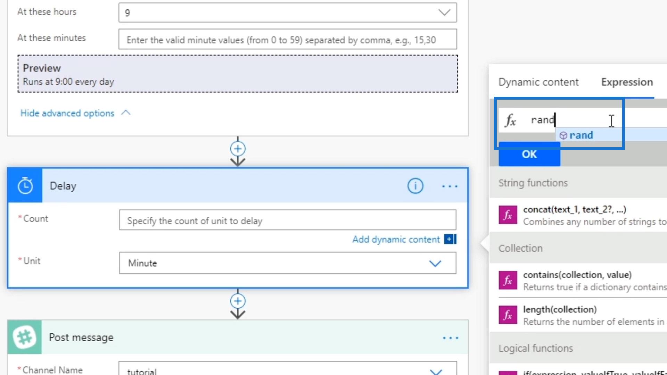
Task: Open the Delay action ellipsis menu
Action: [450, 186]
